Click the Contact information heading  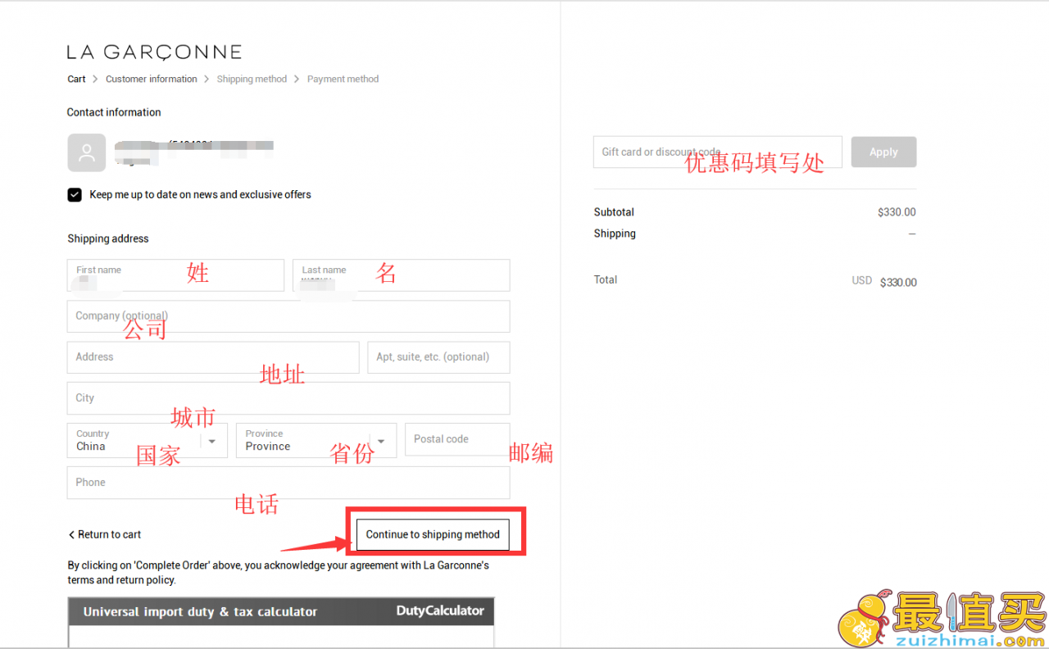coord(114,112)
